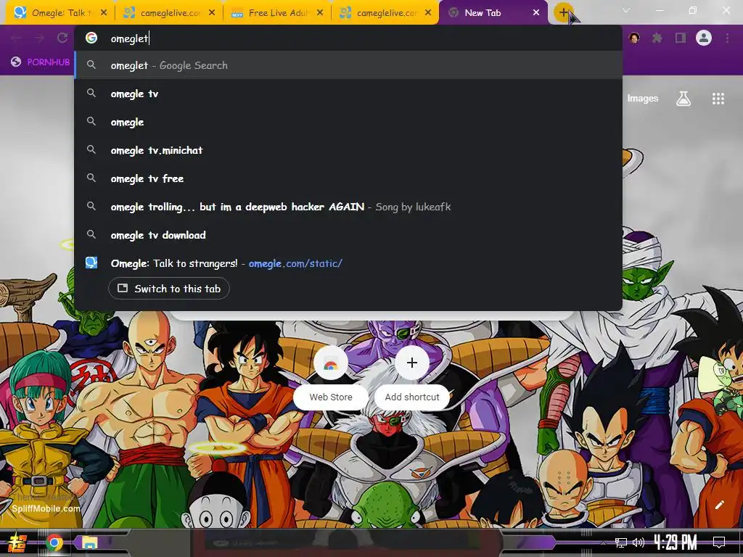Click Switch to this tab button
Viewport: 743px width, 557px height.
168,289
